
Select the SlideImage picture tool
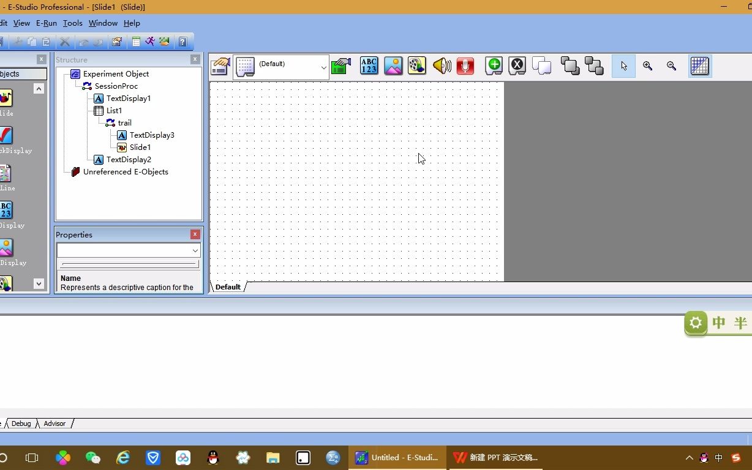[x=393, y=66]
